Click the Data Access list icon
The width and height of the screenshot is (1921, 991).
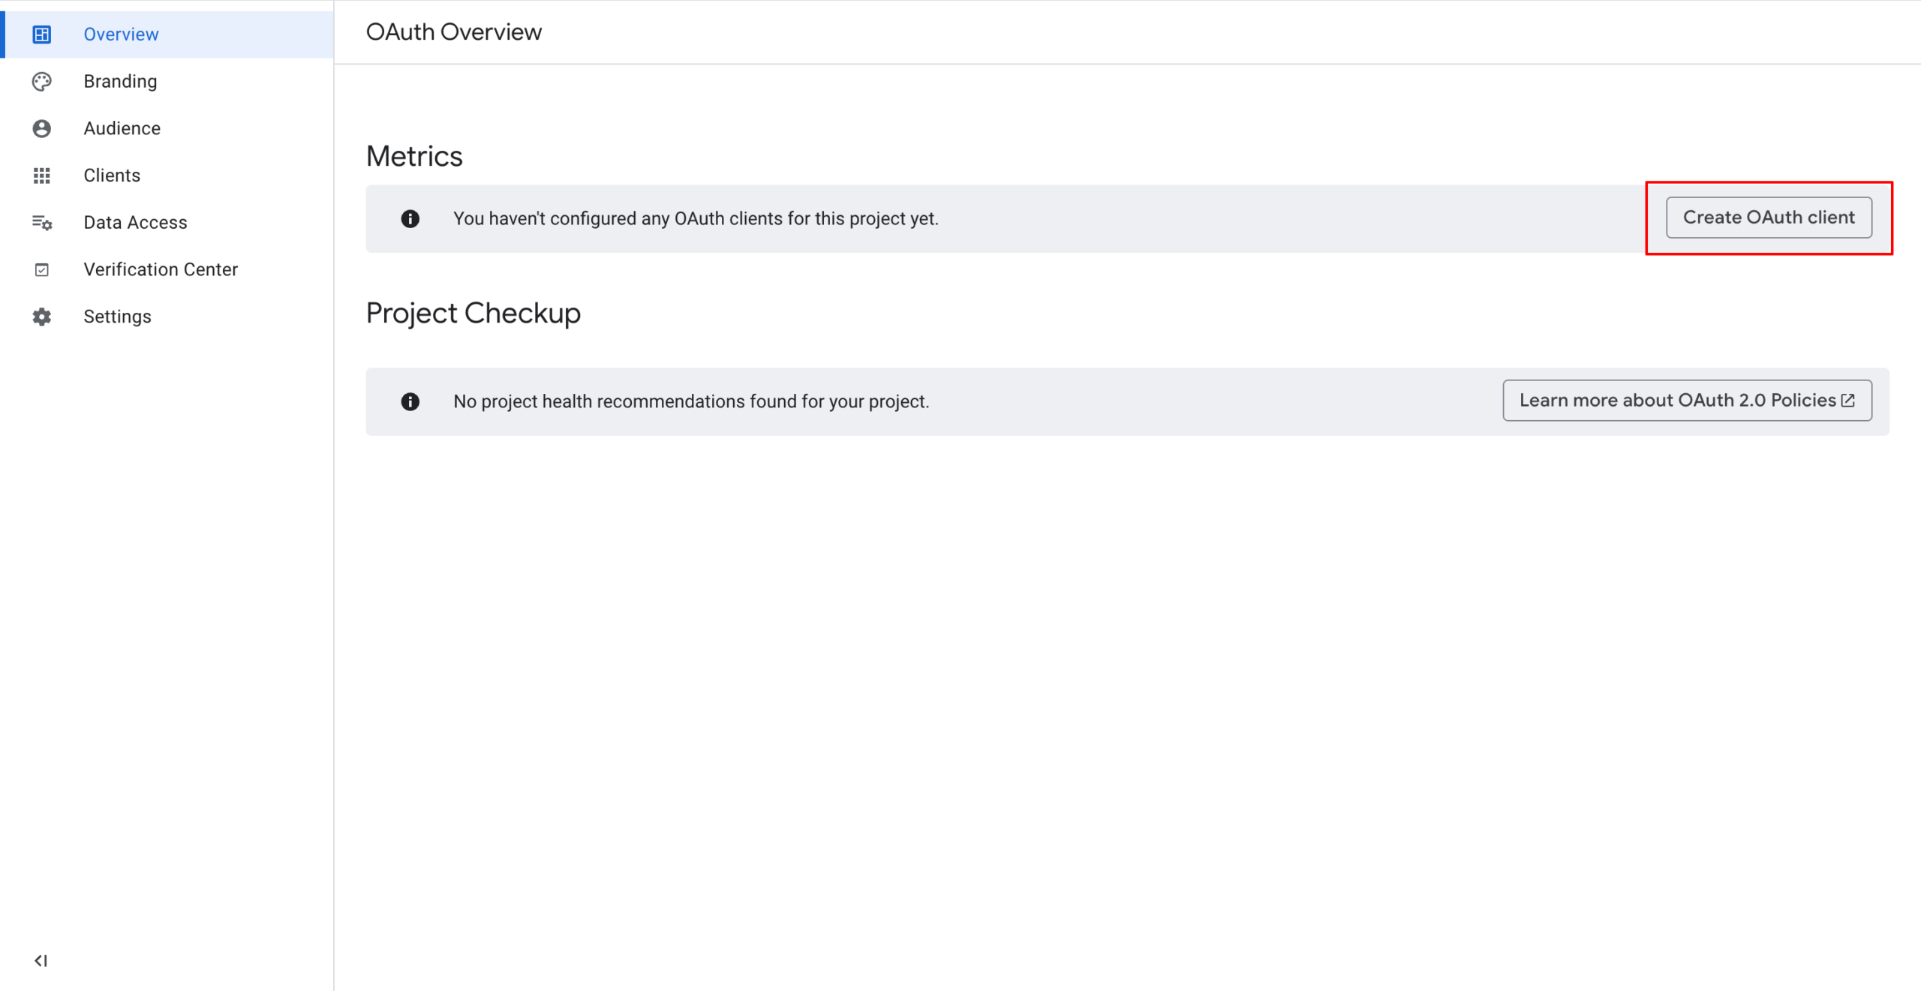[41, 222]
